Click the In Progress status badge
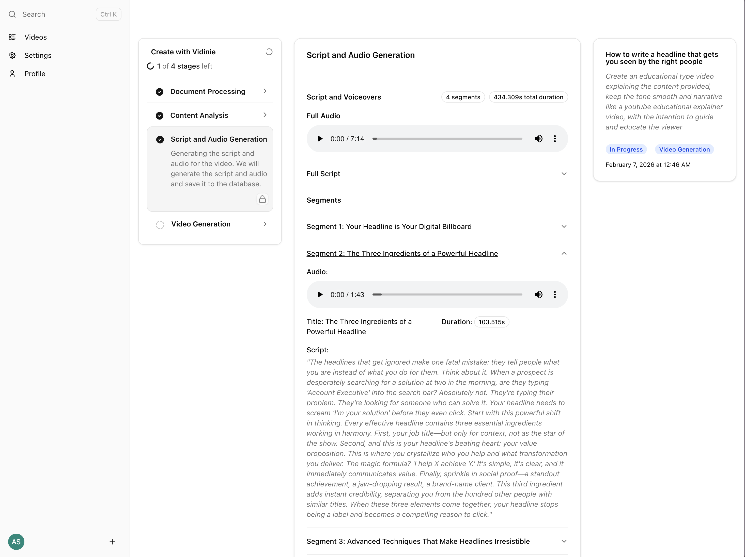Image resolution: width=745 pixels, height=557 pixels. tap(626, 149)
